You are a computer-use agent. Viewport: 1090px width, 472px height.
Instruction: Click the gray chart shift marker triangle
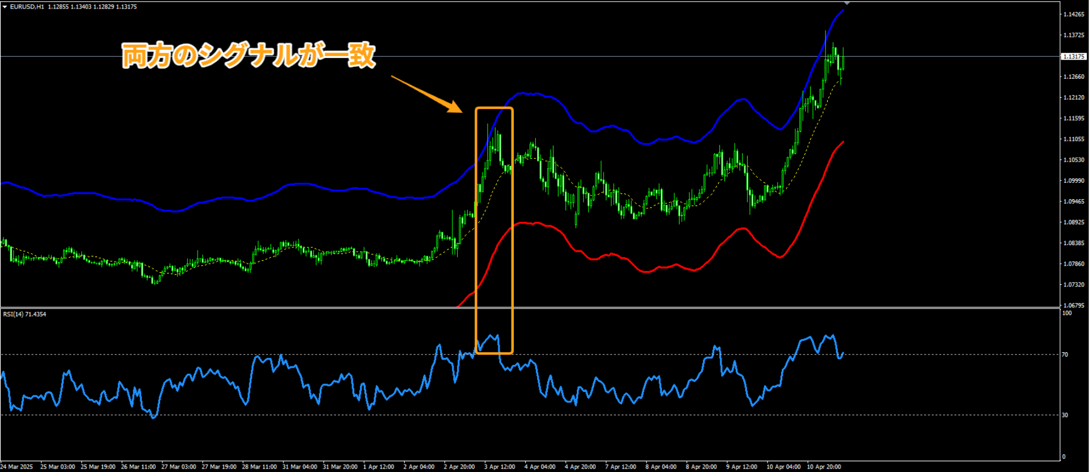pyautogui.click(x=846, y=3)
